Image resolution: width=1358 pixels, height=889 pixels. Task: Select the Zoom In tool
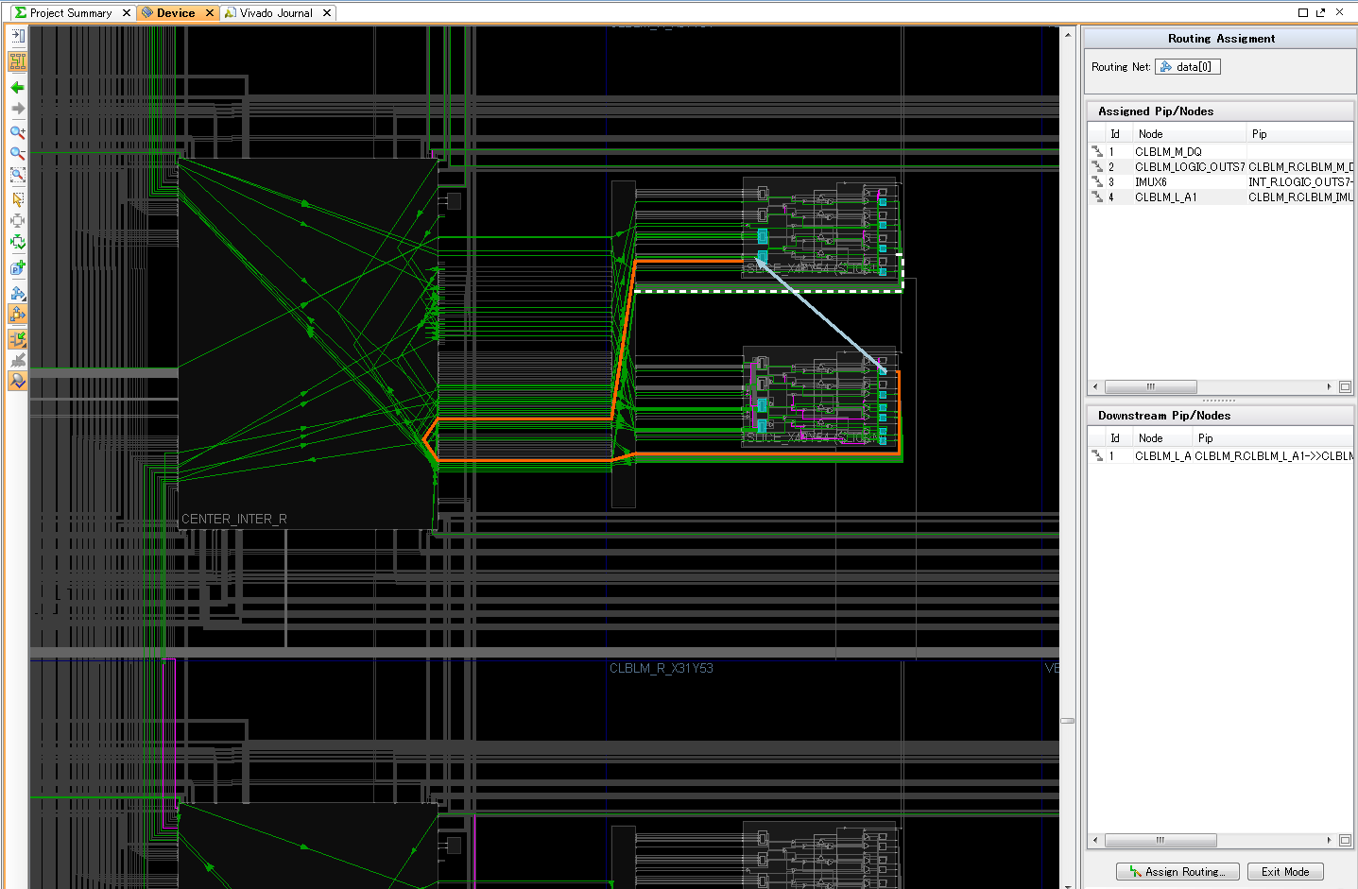(x=17, y=132)
